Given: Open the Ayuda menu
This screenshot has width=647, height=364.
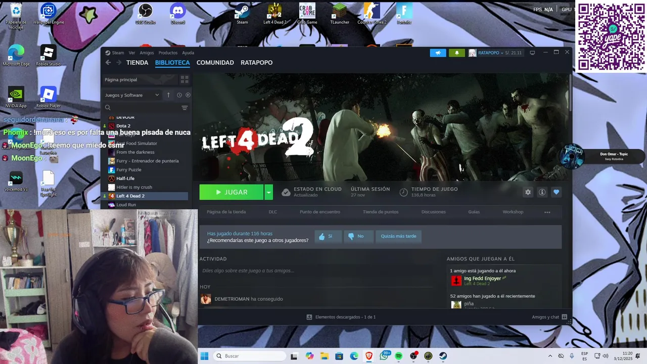Looking at the screenshot, I should coord(188,53).
